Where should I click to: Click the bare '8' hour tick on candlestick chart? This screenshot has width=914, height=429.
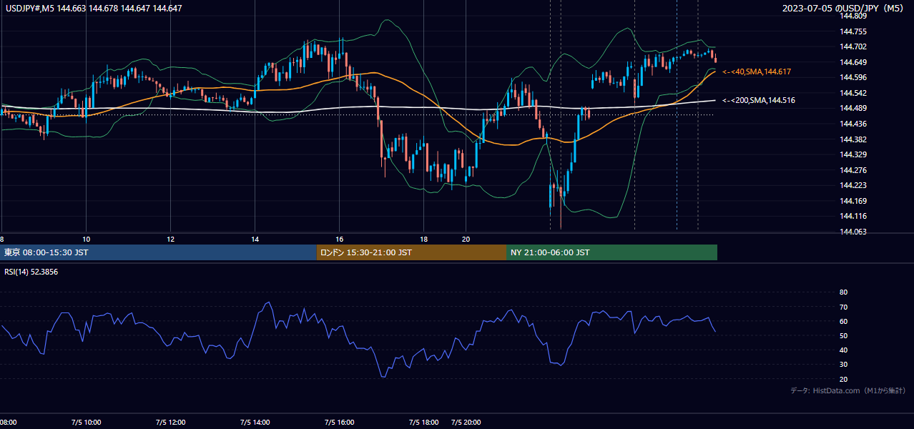click(2, 239)
